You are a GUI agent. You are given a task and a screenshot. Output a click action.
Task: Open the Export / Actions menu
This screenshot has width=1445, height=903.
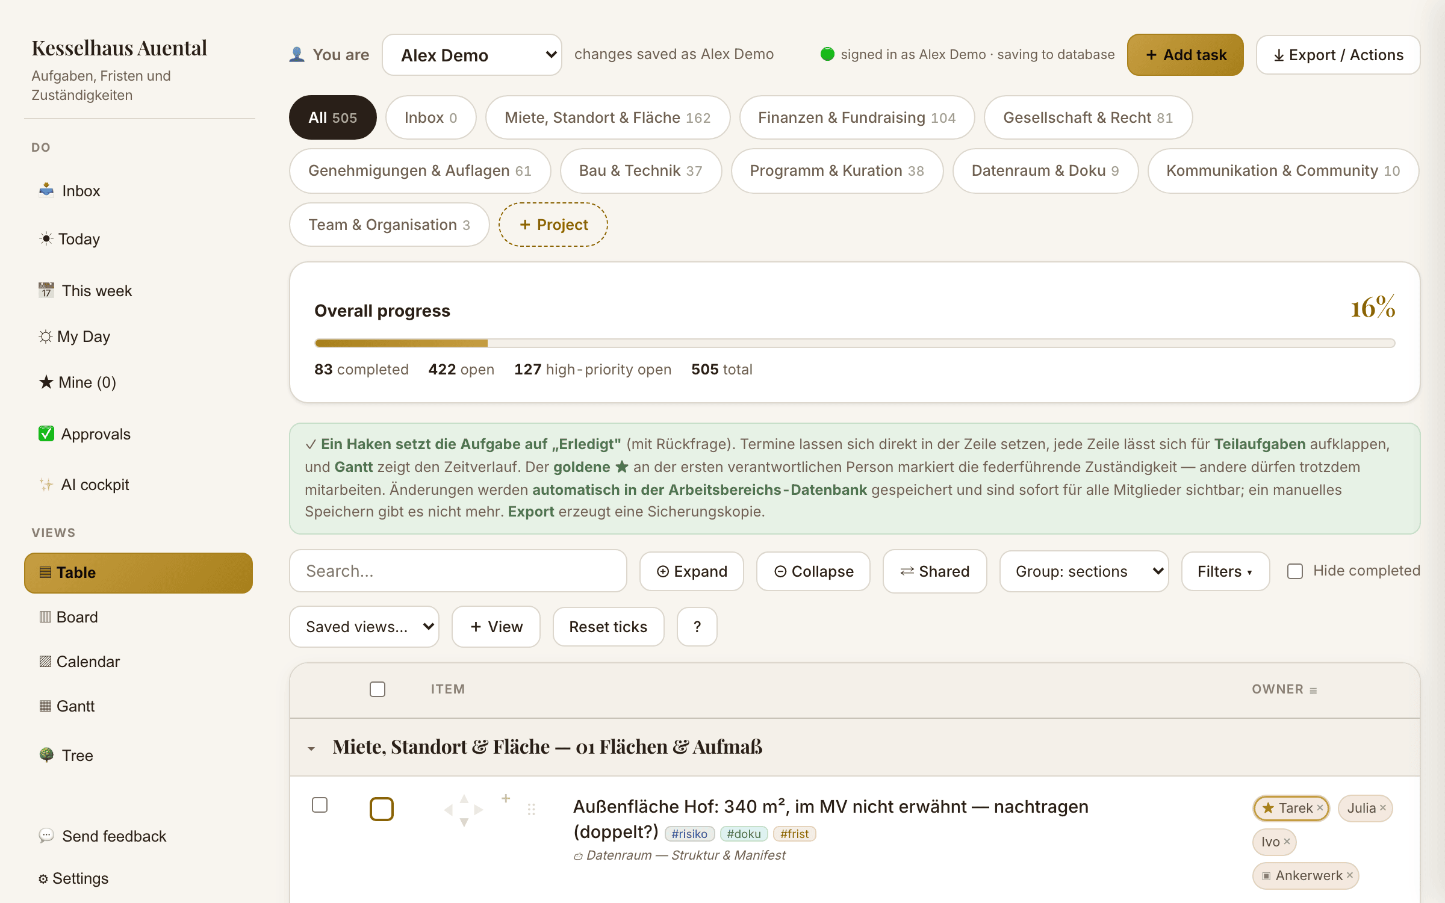(1338, 55)
